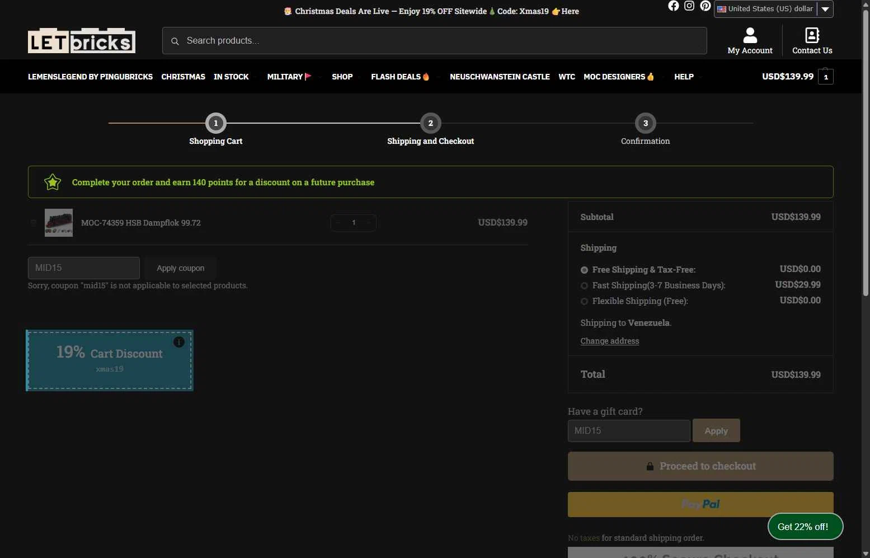Open the currency dropdown arrow
Image resolution: width=870 pixels, height=558 pixels.
825,9
